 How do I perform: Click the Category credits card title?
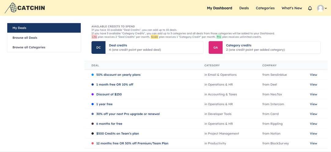pos(238,45)
